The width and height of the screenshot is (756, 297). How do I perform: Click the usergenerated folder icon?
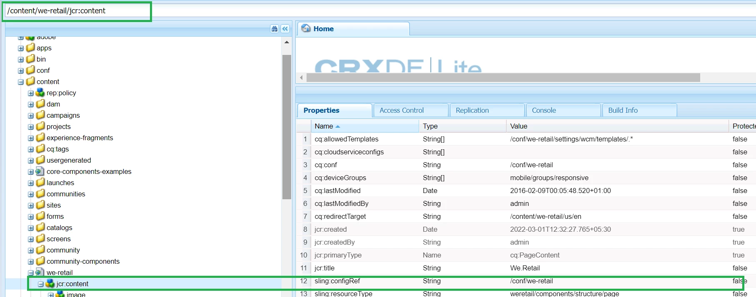40,160
